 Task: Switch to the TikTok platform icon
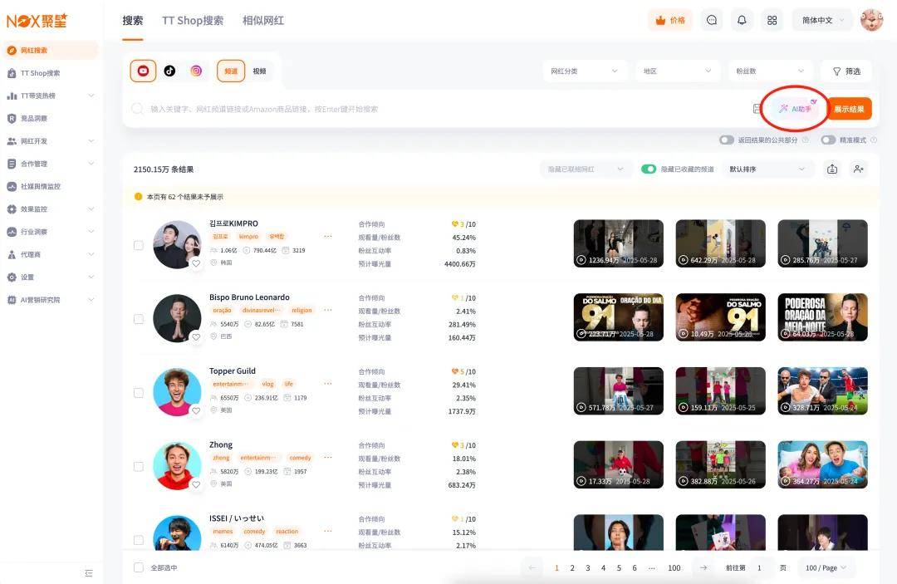tap(169, 71)
